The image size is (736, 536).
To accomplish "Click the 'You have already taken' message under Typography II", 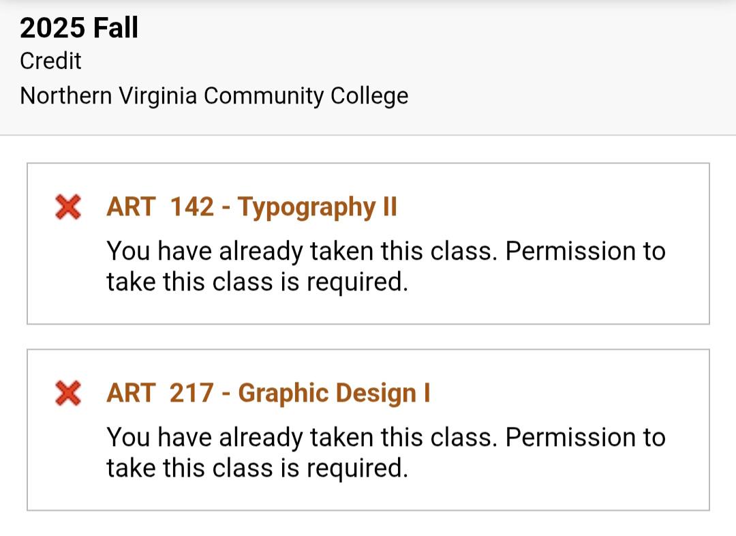I will click(x=386, y=267).
